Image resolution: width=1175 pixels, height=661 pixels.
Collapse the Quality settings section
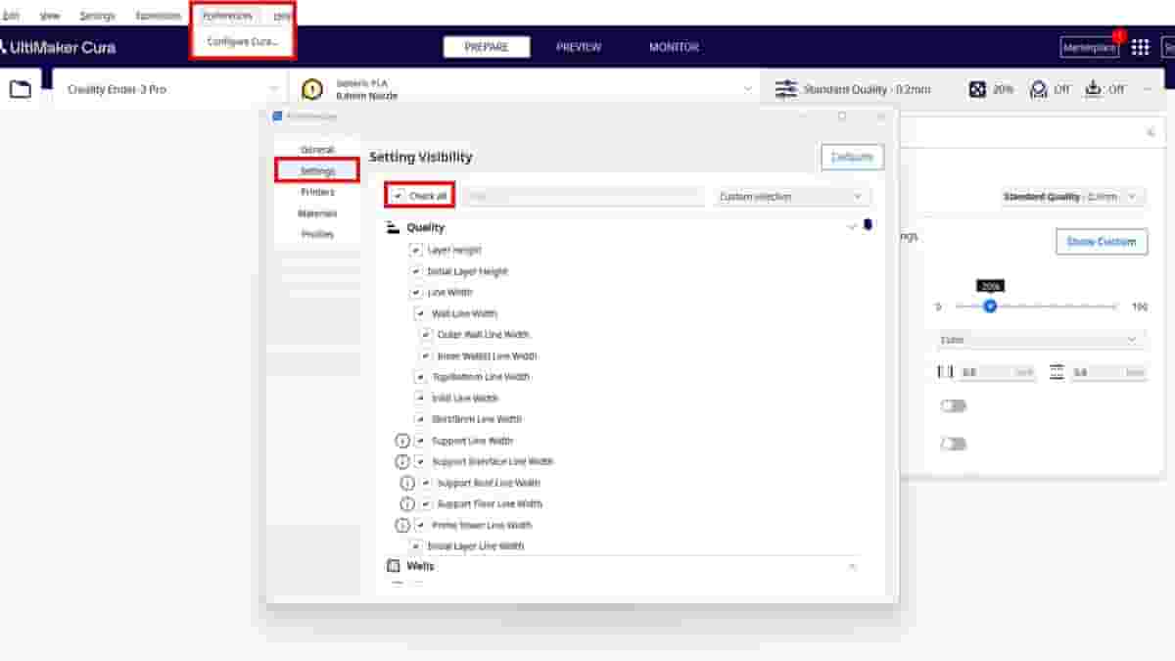[x=851, y=227]
